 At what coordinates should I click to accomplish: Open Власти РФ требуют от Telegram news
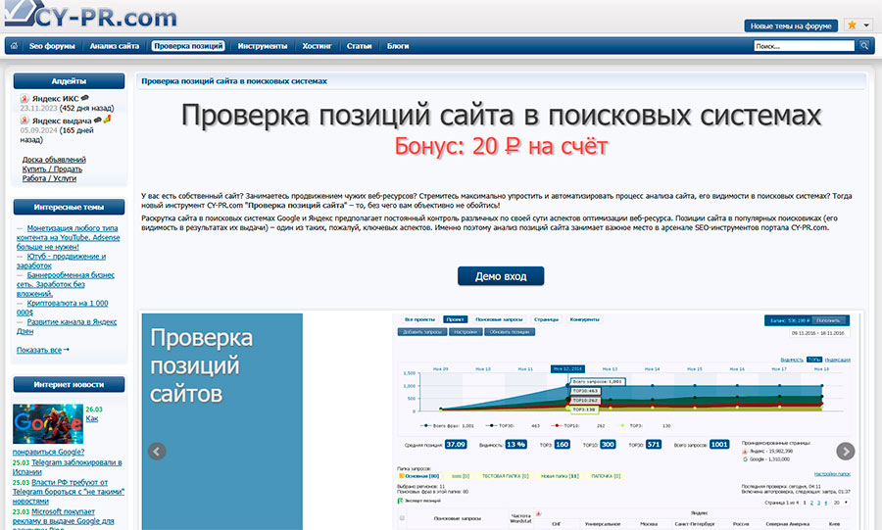click(x=69, y=491)
